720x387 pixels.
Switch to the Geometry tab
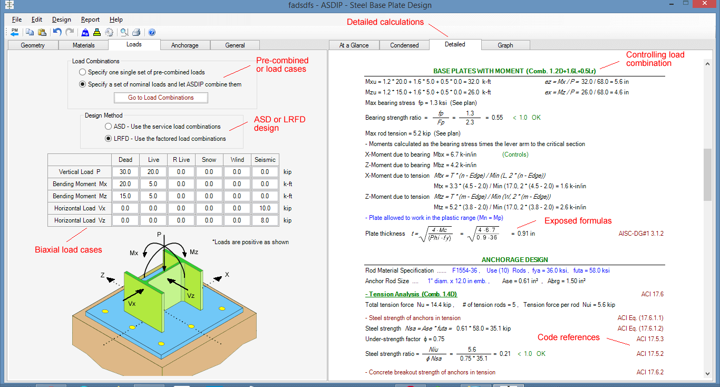pyautogui.click(x=33, y=45)
